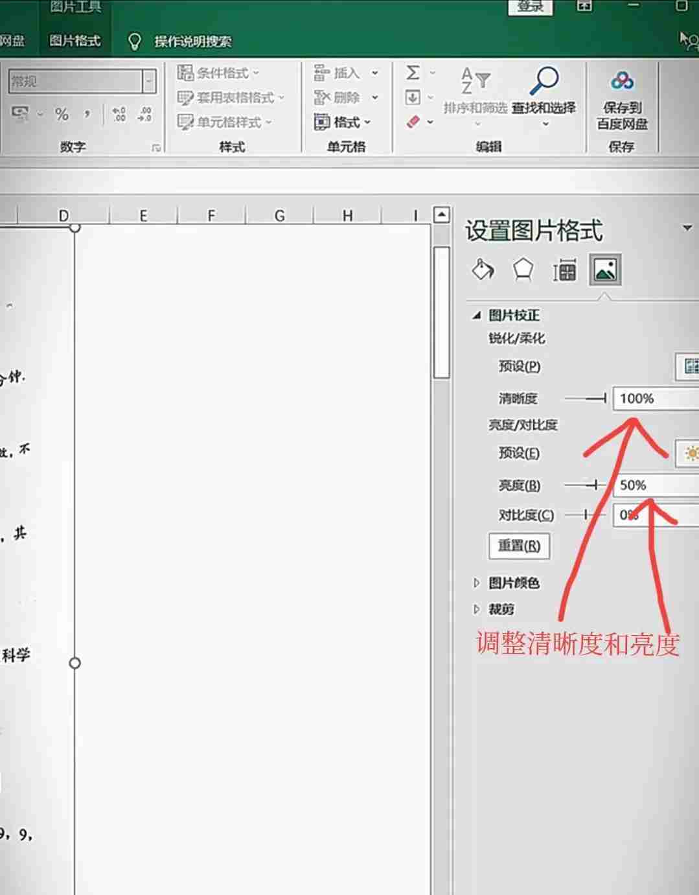Open Brightness/Contrast Presets (预设E) button

(x=687, y=453)
